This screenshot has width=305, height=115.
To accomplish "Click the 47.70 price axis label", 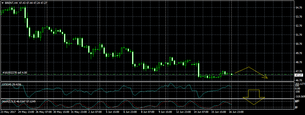I will [299, 71].
